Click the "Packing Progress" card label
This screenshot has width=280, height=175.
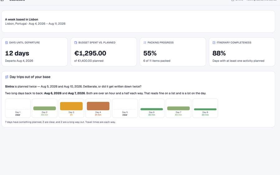pos(161,43)
